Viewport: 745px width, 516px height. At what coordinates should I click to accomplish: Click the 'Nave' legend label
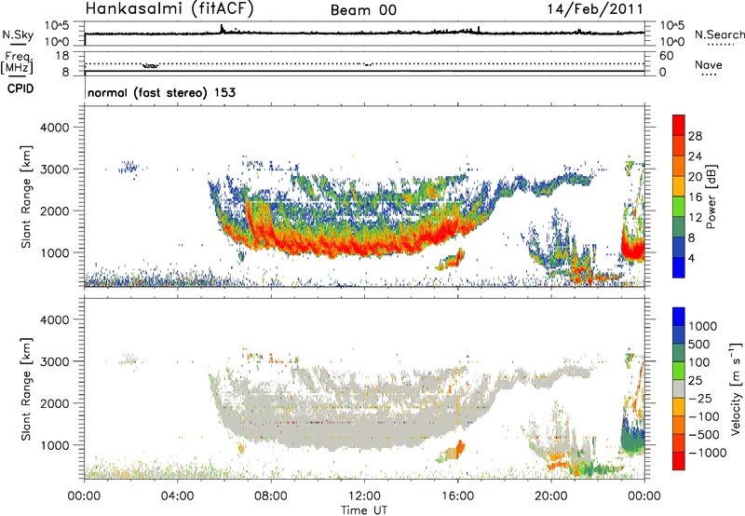click(709, 64)
